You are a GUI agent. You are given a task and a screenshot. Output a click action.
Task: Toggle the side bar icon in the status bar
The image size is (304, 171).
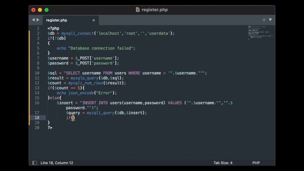pos(35,162)
